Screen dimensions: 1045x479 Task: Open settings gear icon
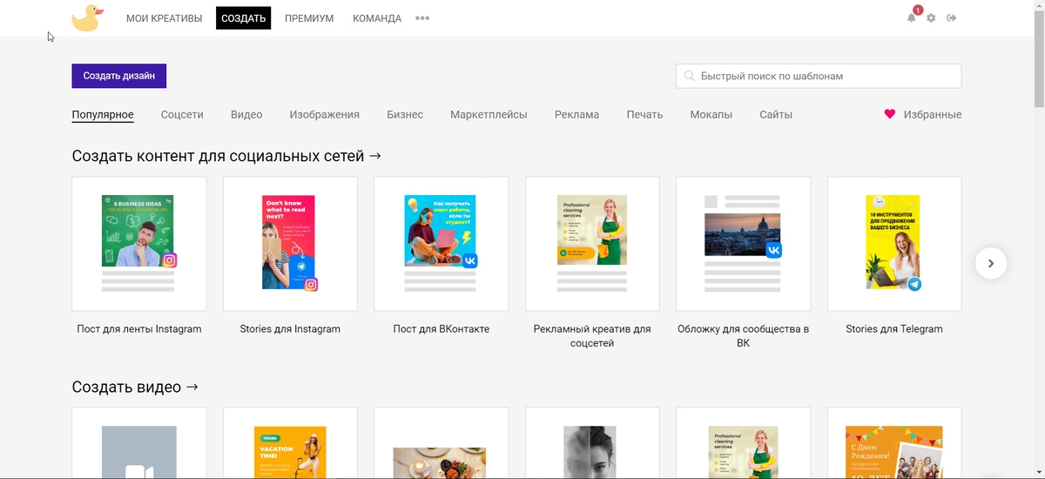[931, 18]
